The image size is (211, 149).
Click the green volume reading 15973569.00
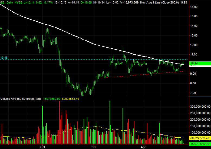coord(52,99)
